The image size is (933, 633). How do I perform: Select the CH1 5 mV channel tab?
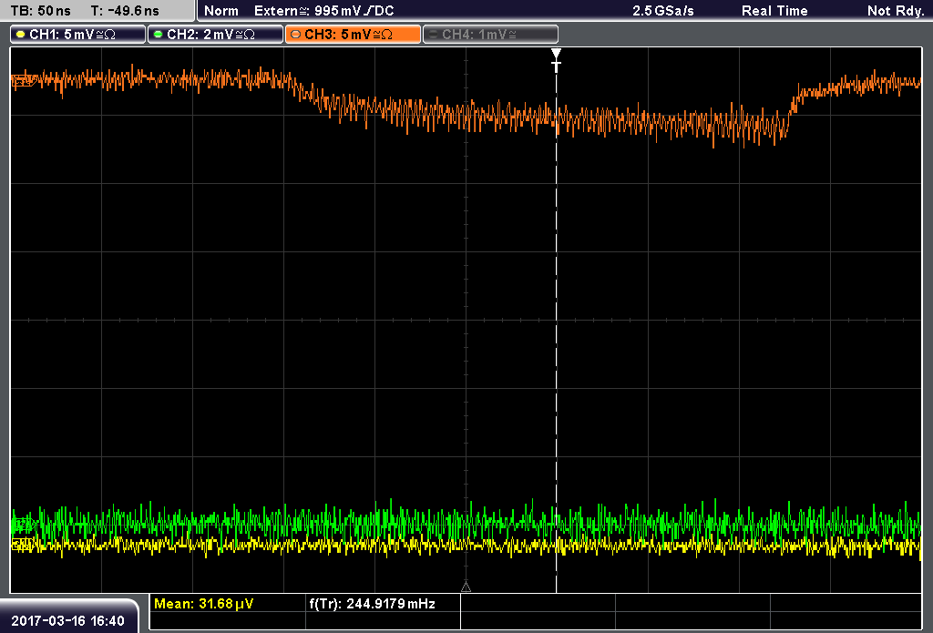78,35
